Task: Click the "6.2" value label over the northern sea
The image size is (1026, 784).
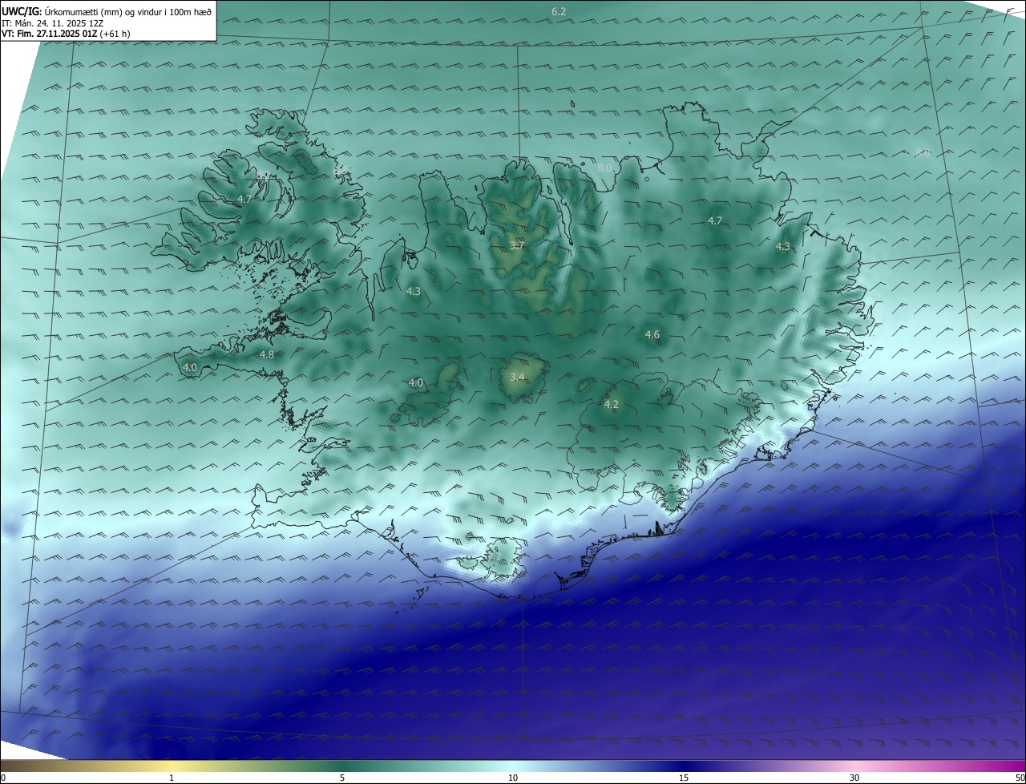Action: (x=559, y=11)
